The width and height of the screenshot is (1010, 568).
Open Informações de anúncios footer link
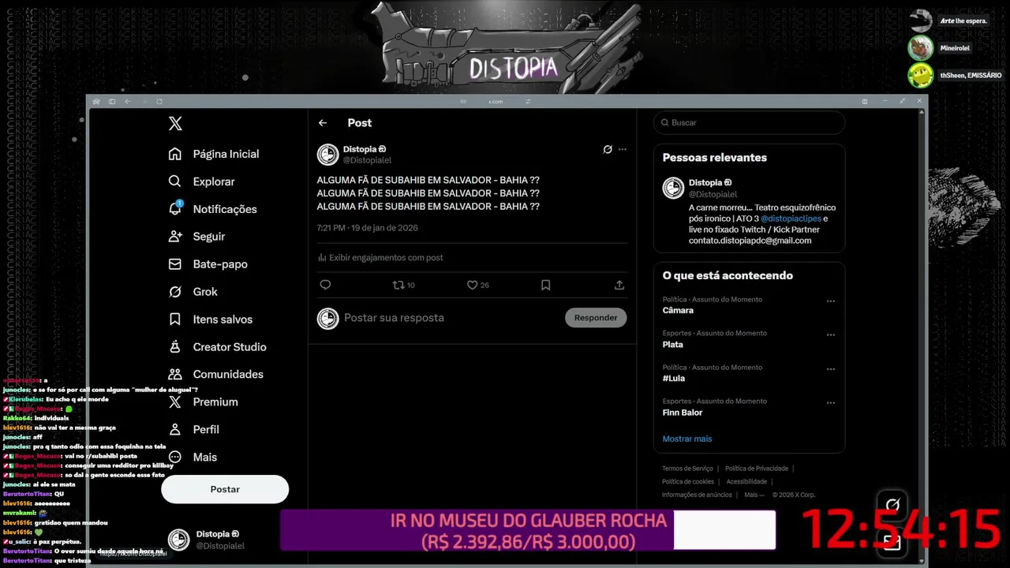click(x=697, y=495)
